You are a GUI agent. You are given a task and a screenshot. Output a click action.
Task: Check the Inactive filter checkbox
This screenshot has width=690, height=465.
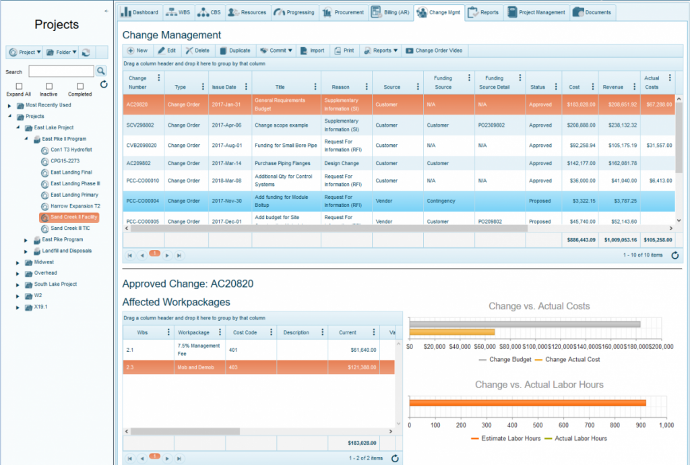point(48,85)
